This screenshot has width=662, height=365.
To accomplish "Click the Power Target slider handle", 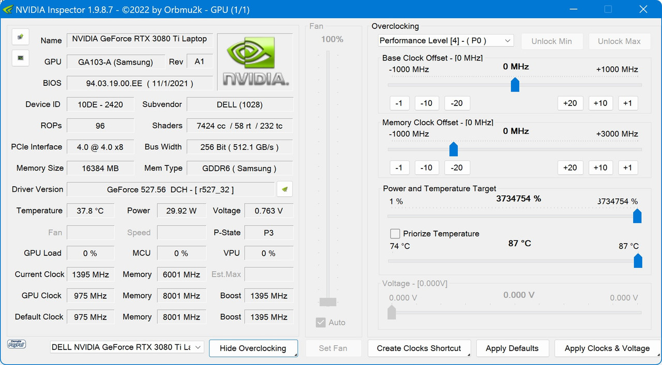I will click(637, 216).
